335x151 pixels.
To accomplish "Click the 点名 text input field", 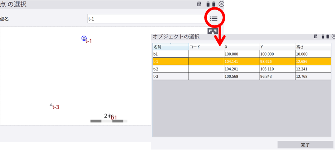I will 145,19.
